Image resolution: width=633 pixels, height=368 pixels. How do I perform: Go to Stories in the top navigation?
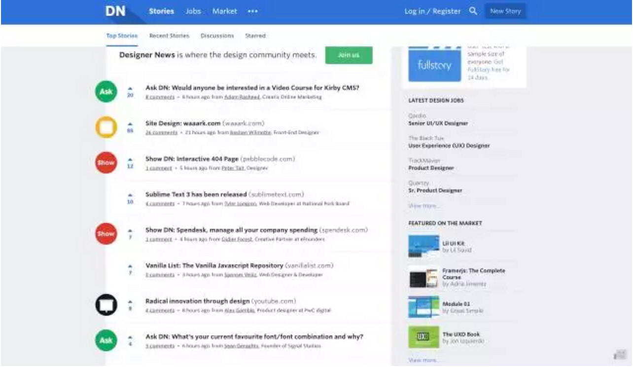coord(161,11)
